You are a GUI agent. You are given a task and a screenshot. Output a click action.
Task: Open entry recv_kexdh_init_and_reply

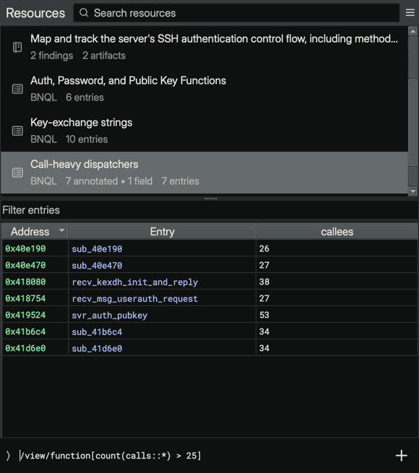point(135,282)
